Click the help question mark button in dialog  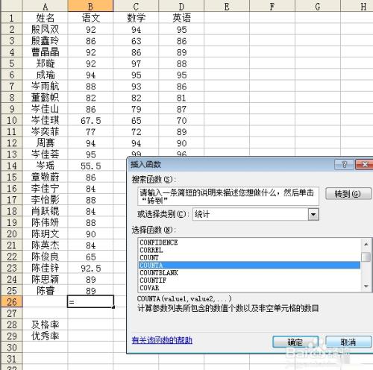click(344, 164)
